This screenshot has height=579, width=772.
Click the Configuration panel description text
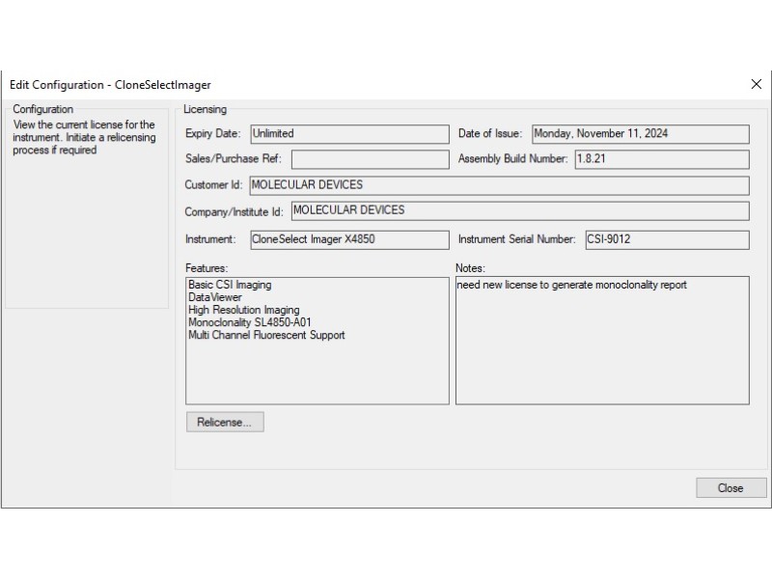[84, 137]
